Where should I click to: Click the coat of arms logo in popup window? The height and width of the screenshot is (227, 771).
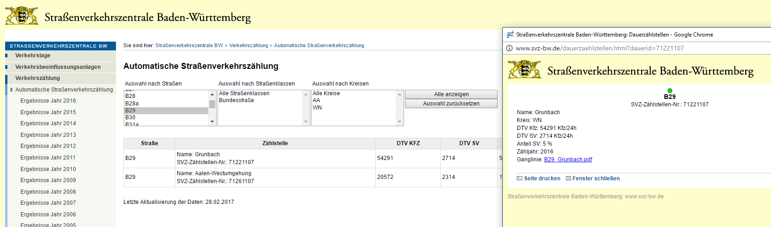(525, 69)
